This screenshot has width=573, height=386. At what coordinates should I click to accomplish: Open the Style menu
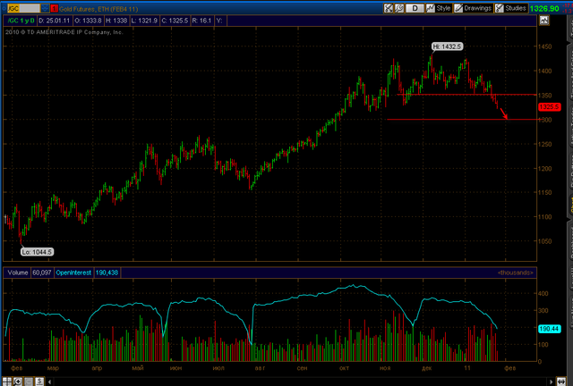click(439, 8)
